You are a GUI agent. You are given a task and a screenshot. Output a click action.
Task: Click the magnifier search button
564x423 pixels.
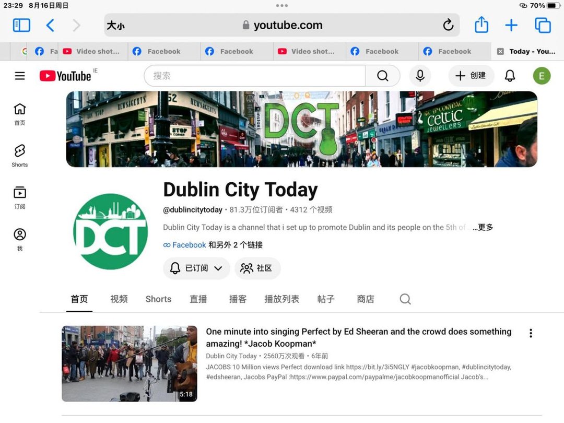pos(382,76)
